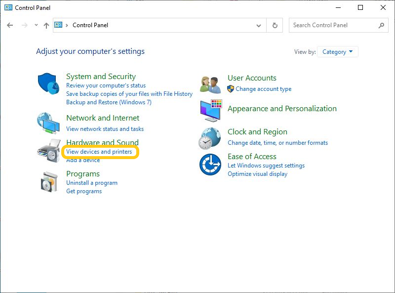Open User Accounts category

tap(252, 78)
